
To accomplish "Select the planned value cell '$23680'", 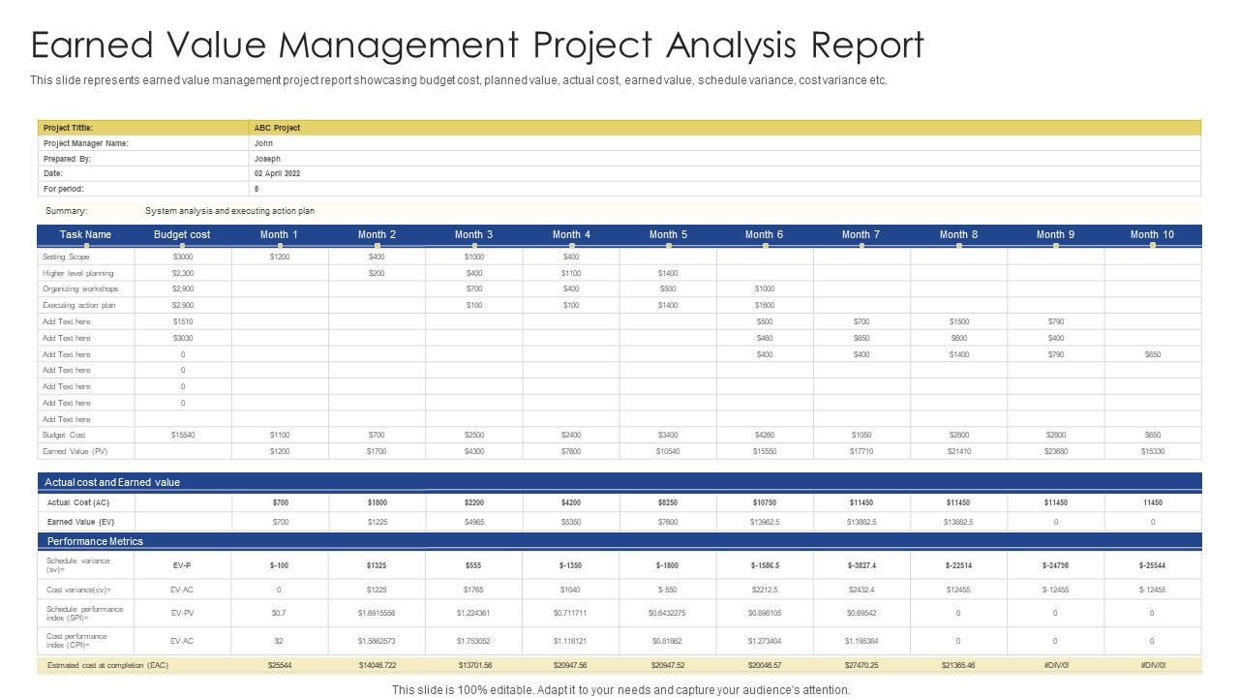I will click(x=1055, y=451).
